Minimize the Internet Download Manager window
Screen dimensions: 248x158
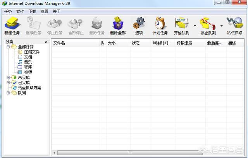(219, 2)
